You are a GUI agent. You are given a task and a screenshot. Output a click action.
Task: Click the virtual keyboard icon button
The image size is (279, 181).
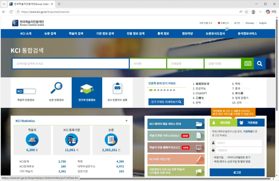(248, 63)
